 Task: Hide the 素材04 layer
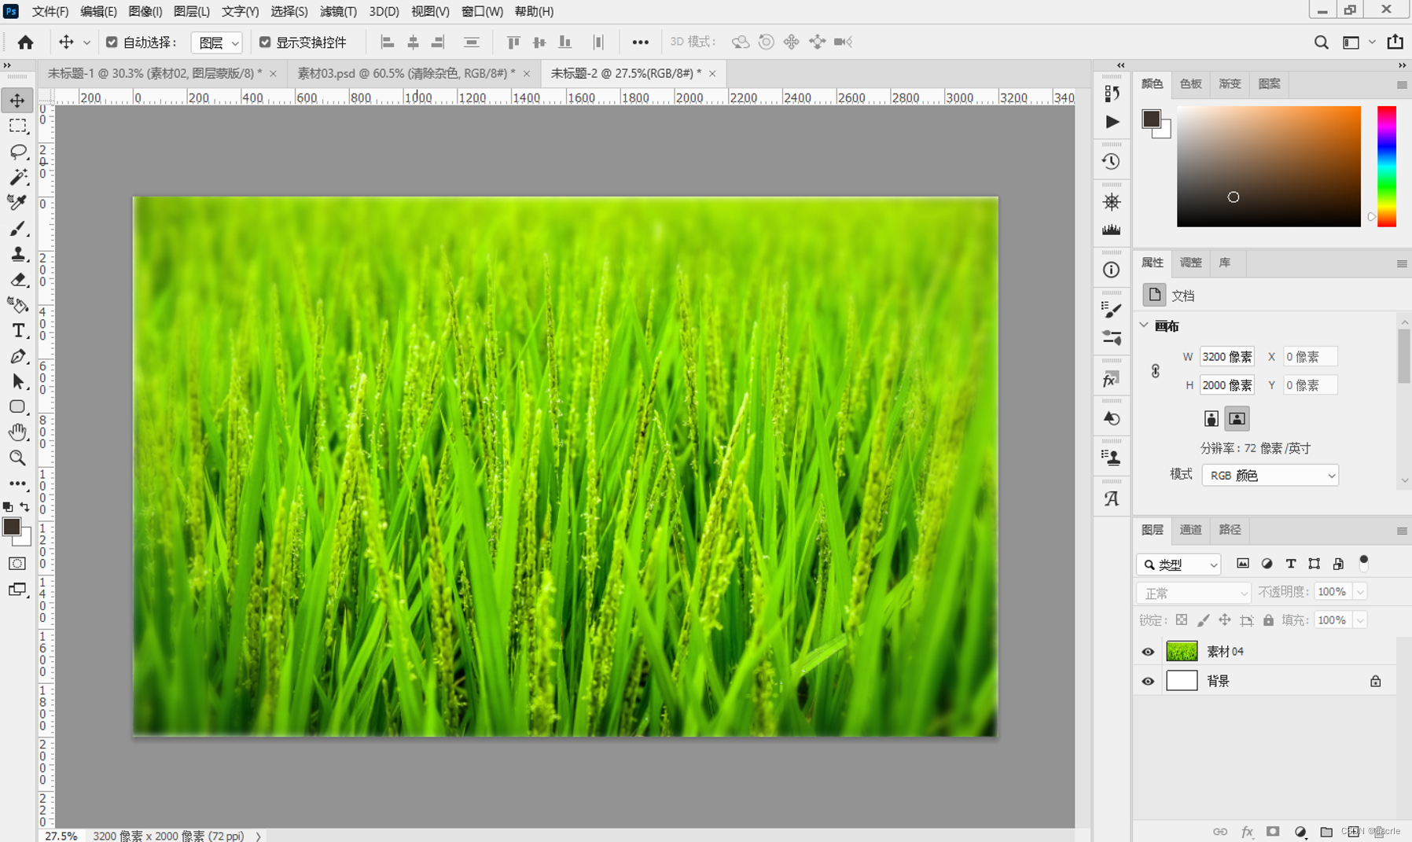pyautogui.click(x=1148, y=652)
